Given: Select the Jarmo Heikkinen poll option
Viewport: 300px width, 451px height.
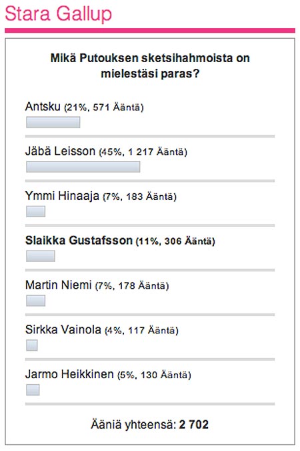Looking at the screenshot, I should pyautogui.click(x=108, y=374).
